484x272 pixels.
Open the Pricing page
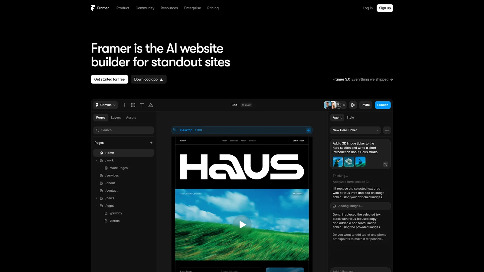(213, 8)
